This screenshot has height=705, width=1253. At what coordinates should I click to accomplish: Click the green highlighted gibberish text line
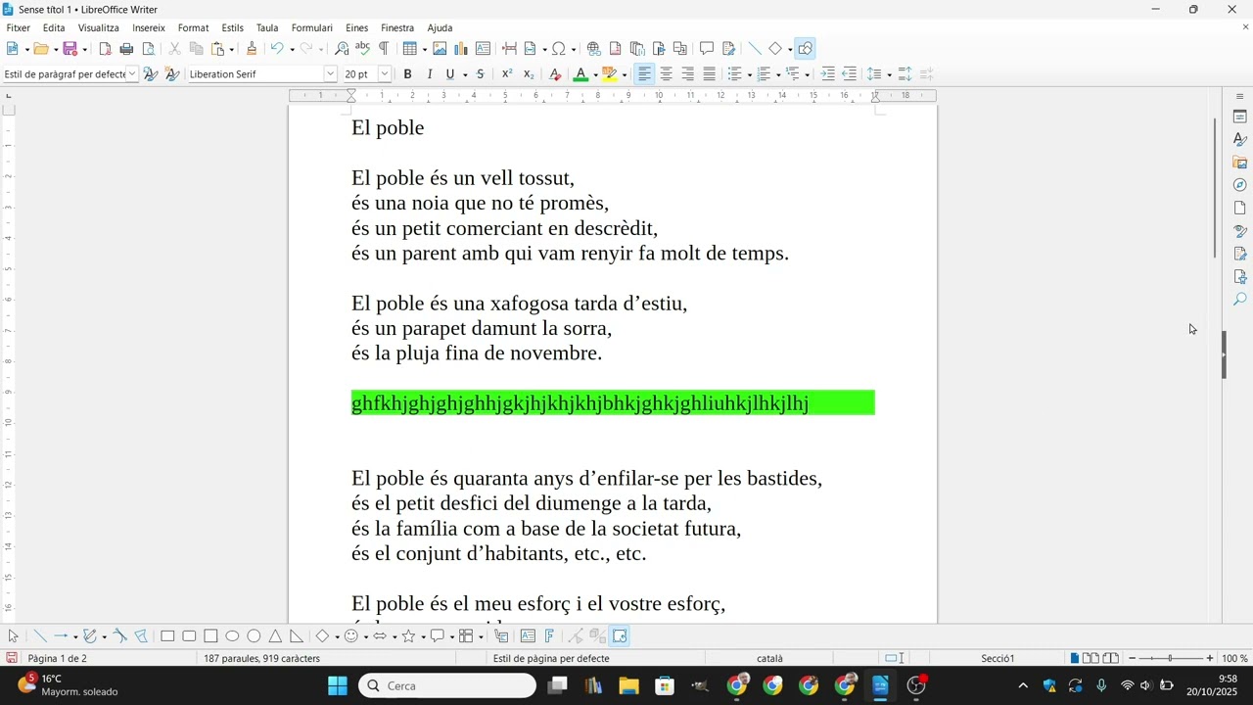pyautogui.click(x=580, y=403)
